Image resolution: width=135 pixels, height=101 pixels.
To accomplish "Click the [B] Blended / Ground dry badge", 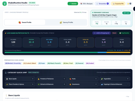I will click(13, 63).
